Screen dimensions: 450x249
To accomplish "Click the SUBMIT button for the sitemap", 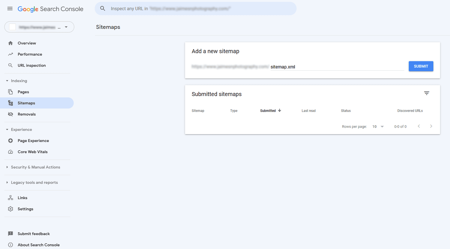I will pos(421,66).
